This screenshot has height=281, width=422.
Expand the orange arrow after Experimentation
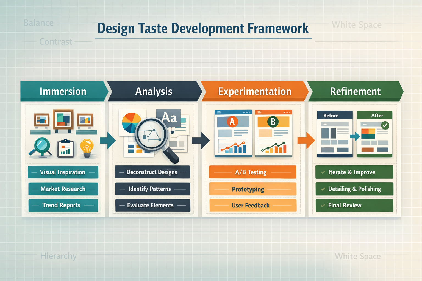click(306, 140)
